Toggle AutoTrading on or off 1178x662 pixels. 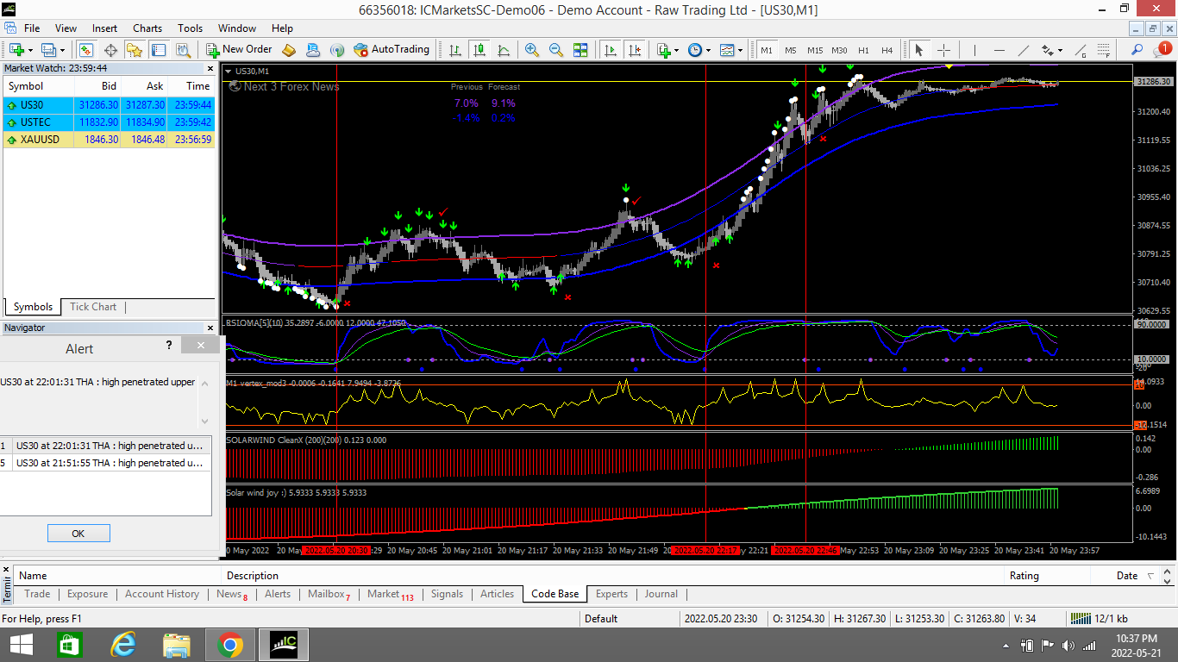coord(392,50)
